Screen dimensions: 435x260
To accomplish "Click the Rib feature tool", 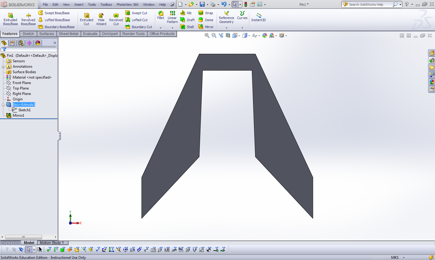I will pyautogui.click(x=186, y=13).
